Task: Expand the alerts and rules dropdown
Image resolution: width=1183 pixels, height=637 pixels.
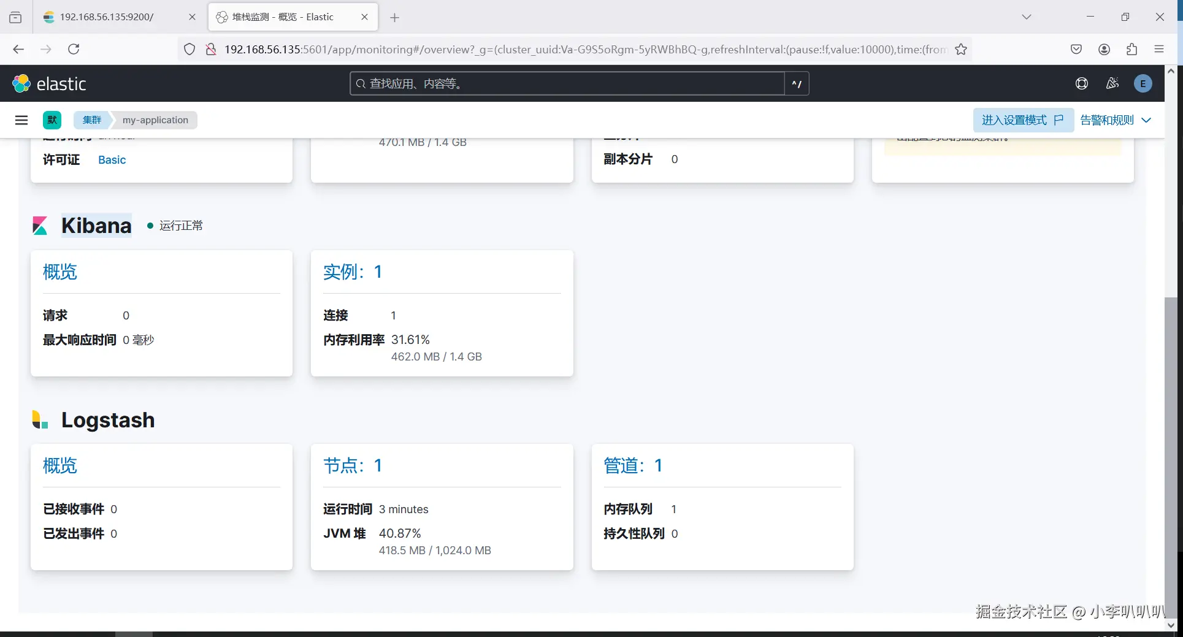Action: [1116, 120]
